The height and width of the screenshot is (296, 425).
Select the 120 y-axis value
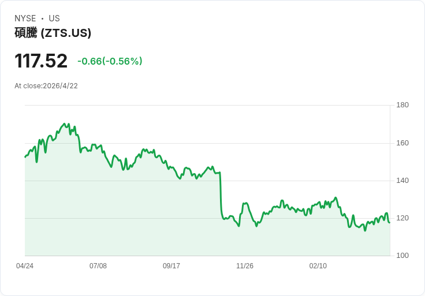pyautogui.click(x=402, y=218)
